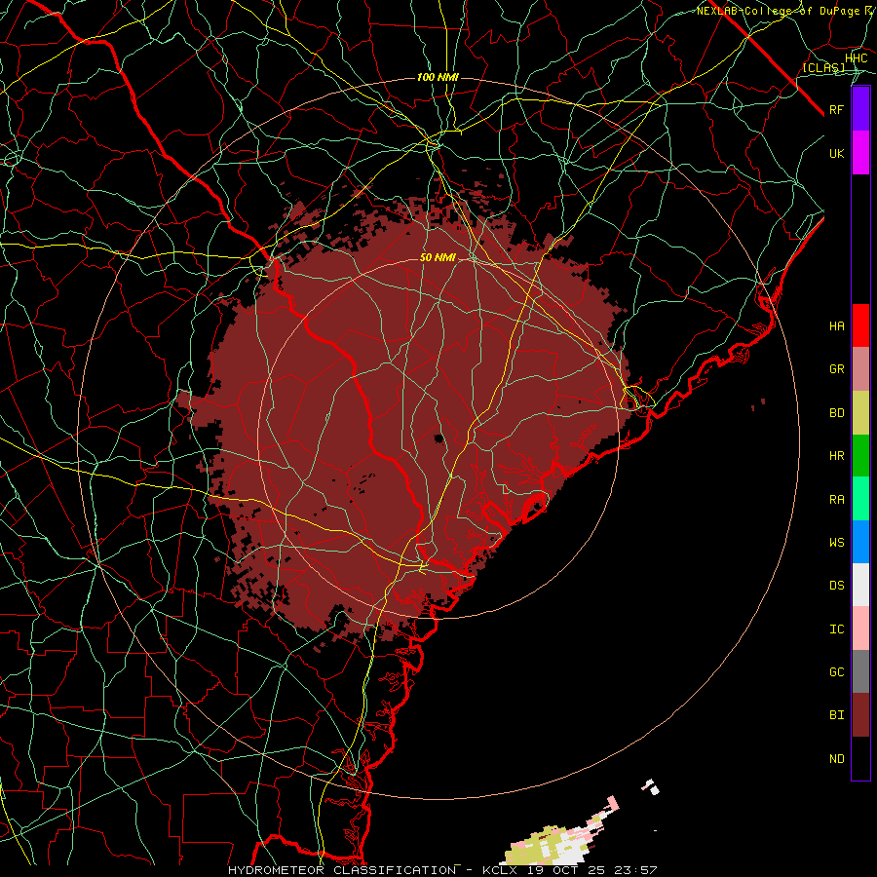Click the black radar site dot in echo
The height and width of the screenshot is (877, 877).
439,438
